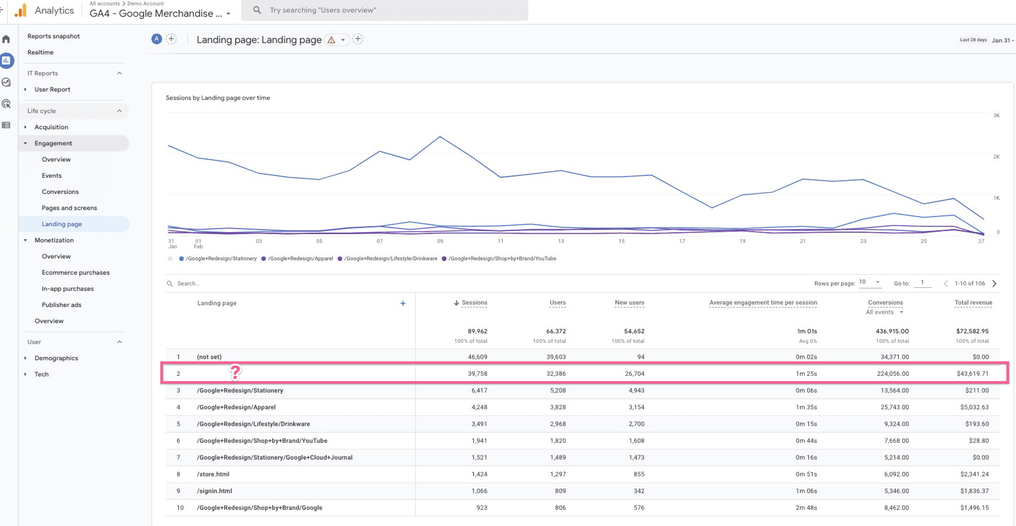This screenshot has width=1016, height=526.
Task: Sort table by Total revenue column
Action: pos(974,303)
